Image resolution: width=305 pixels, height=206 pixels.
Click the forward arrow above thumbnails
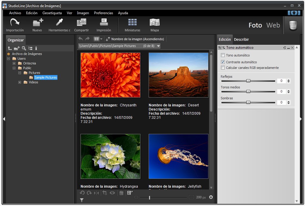coord(87,39)
